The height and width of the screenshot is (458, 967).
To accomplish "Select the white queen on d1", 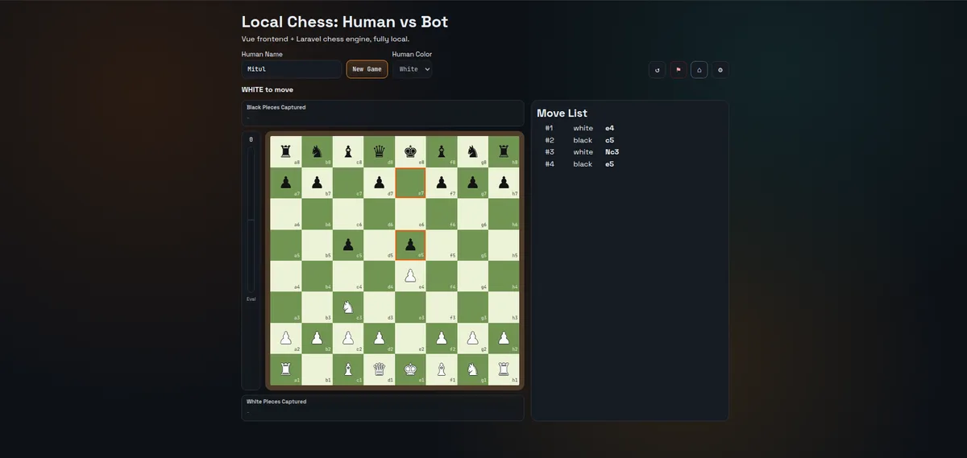I will point(380,369).
